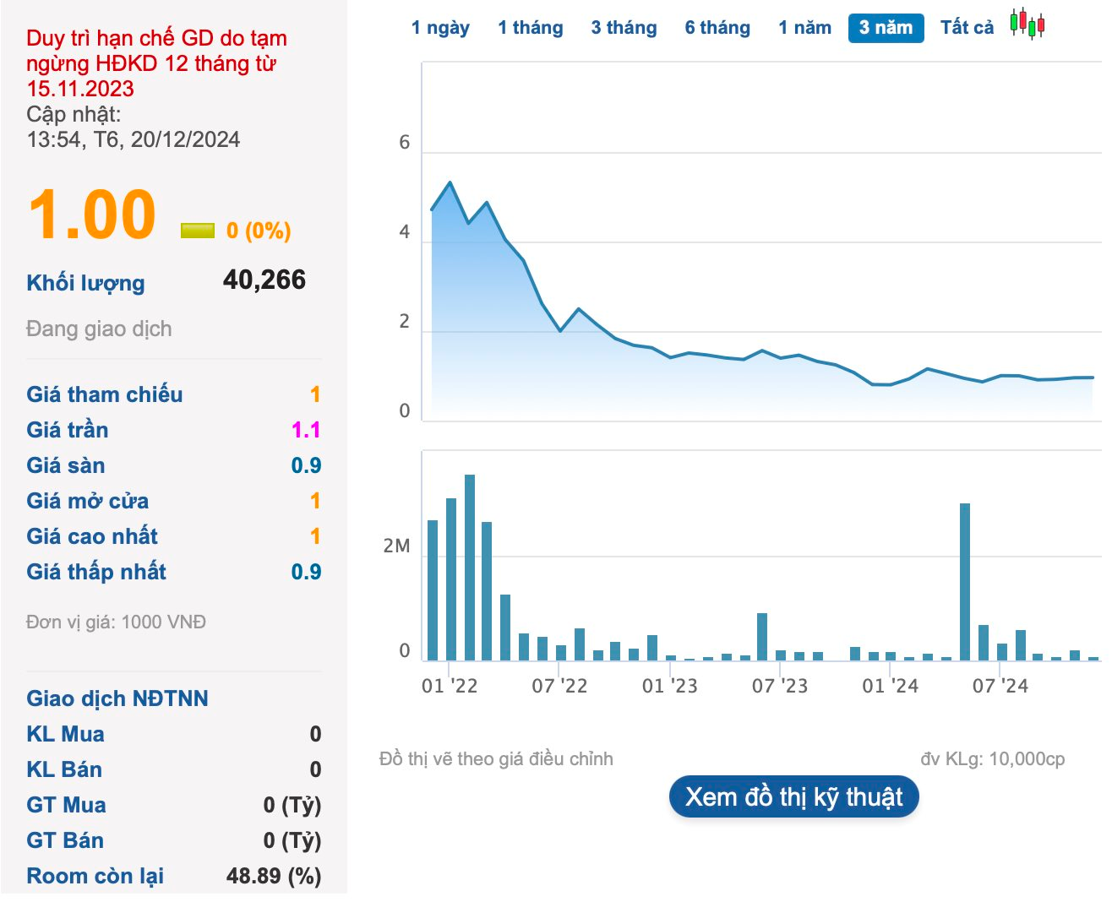Click the KL Mua label
The width and height of the screenshot is (1112, 902).
point(66,734)
